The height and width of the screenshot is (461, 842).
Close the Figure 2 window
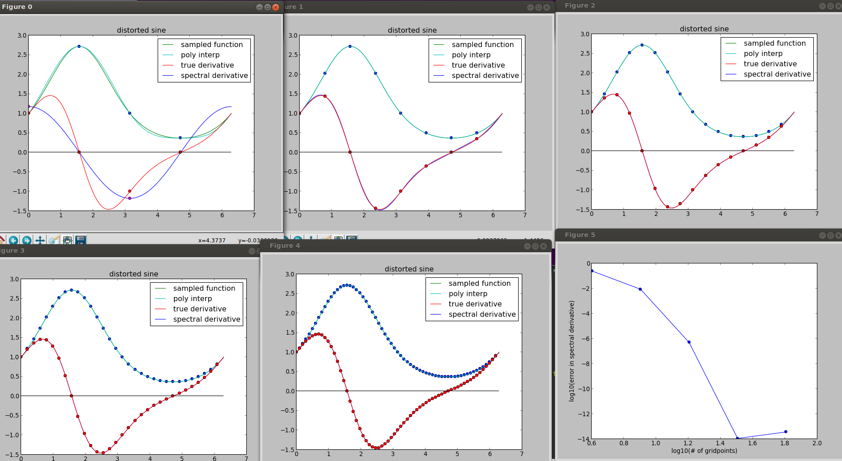click(838, 6)
